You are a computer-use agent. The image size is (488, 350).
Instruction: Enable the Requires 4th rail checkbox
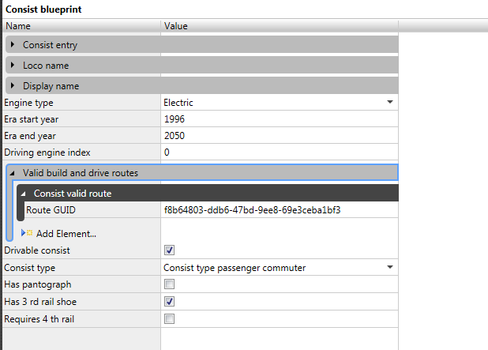click(x=169, y=319)
